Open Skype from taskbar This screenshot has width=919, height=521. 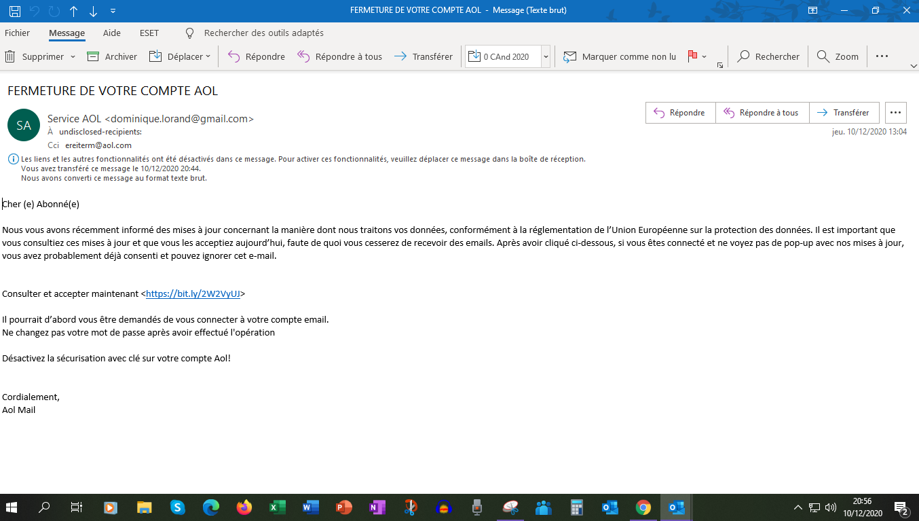pyautogui.click(x=177, y=507)
